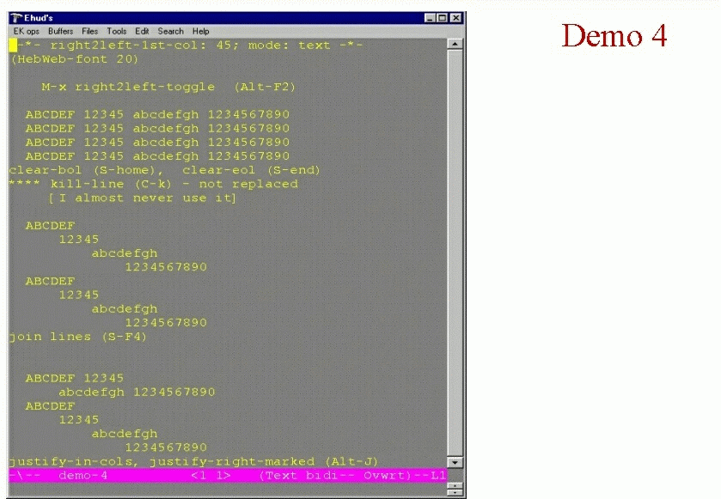Image resolution: width=721 pixels, height=499 pixels.
Task: Click the yellow cursor block at the first line
Action: pyautogui.click(x=13, y=46)
